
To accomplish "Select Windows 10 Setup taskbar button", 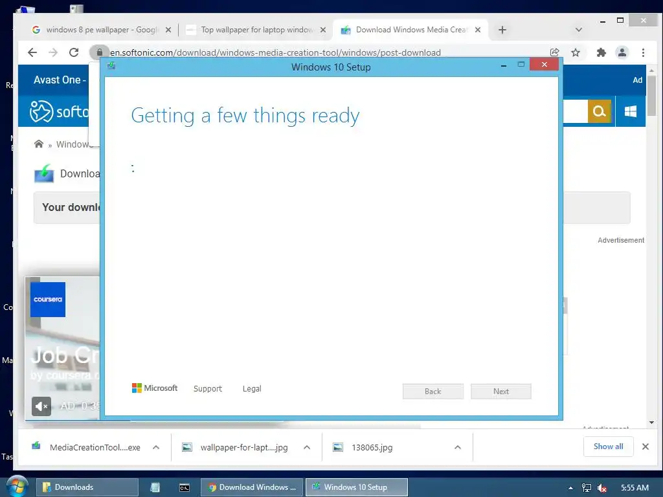I will [x=357, y=487].
